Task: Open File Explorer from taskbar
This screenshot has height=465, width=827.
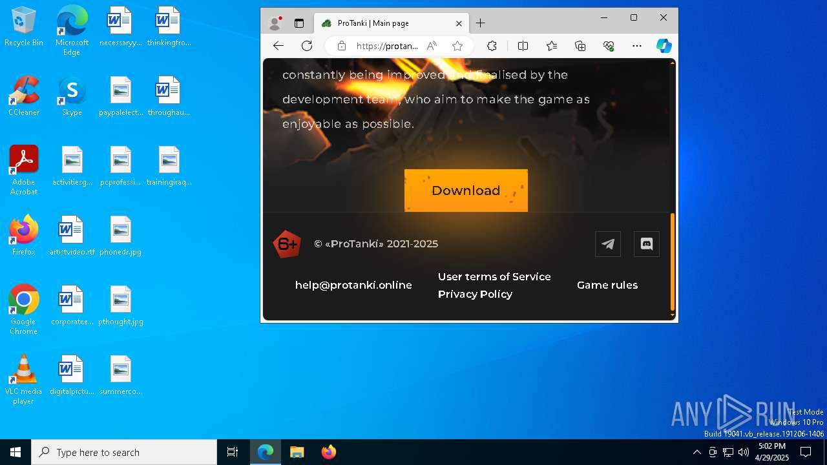Action: click(x=297, y=452)
